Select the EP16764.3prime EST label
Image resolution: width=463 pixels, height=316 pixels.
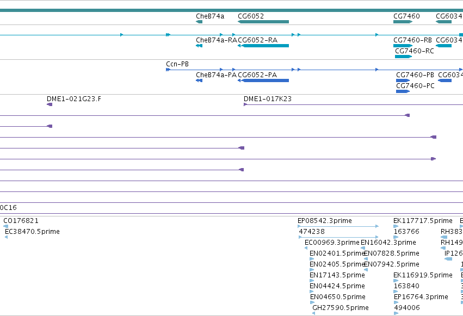[x=421, y=297]
